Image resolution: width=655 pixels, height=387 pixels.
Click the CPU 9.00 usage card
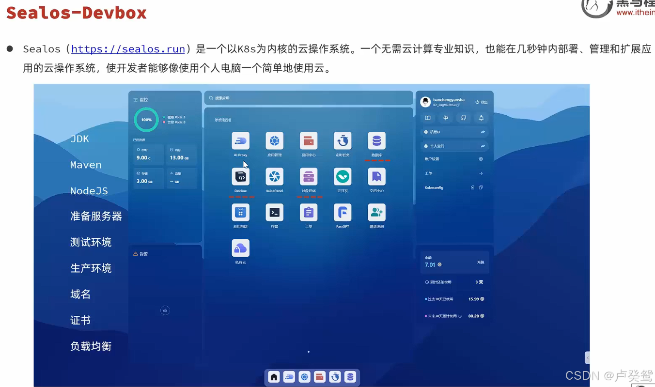tap(149, 155)
